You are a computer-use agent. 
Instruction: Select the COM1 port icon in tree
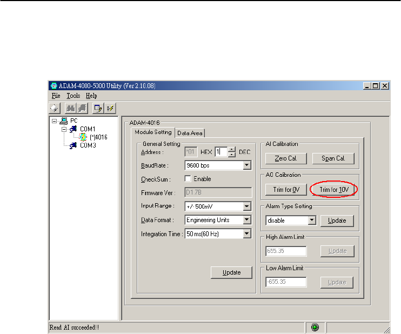point(73,129)
